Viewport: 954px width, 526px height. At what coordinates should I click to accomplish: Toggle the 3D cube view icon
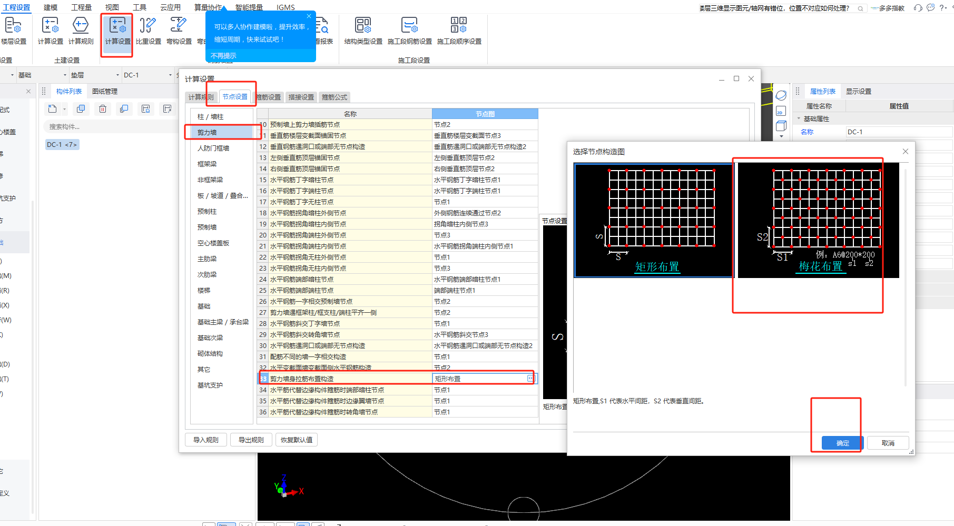[782, 126]
